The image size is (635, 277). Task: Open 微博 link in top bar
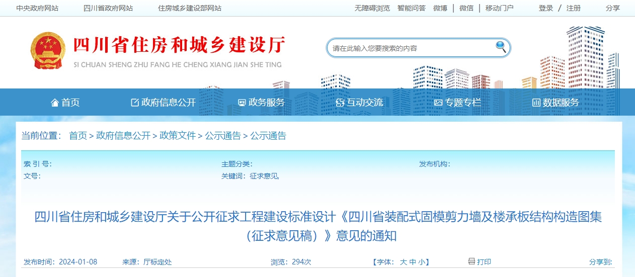440,8
